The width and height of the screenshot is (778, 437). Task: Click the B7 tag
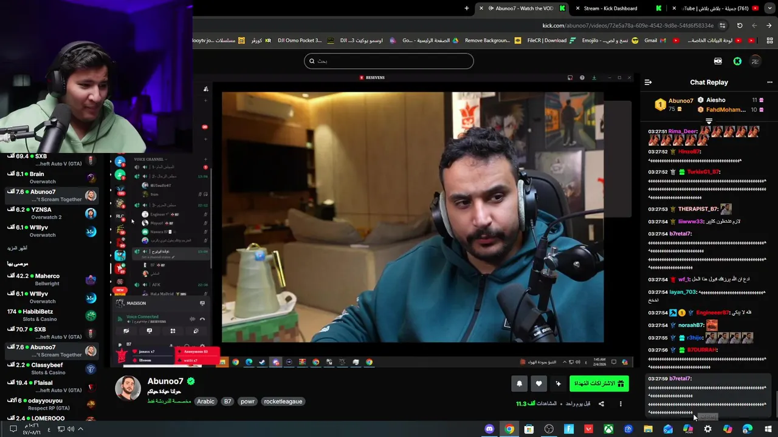coord(228,401)
